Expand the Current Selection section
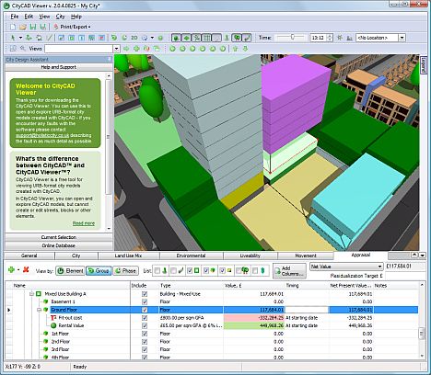431x375 pixels. pos(59,237)
